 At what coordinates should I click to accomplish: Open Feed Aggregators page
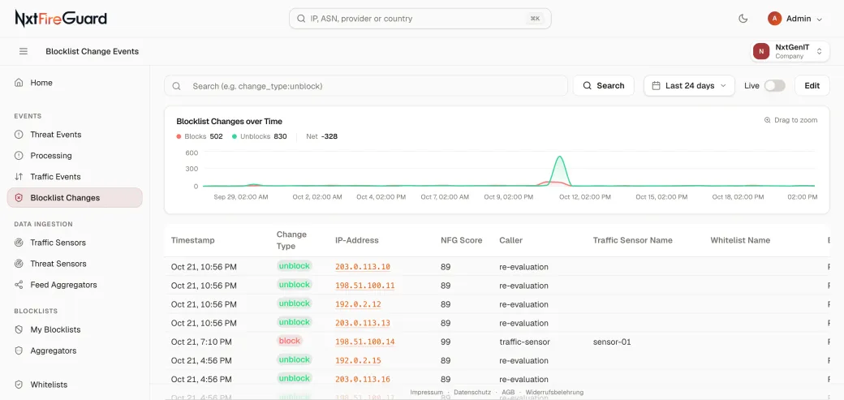[x=63, y=285]
